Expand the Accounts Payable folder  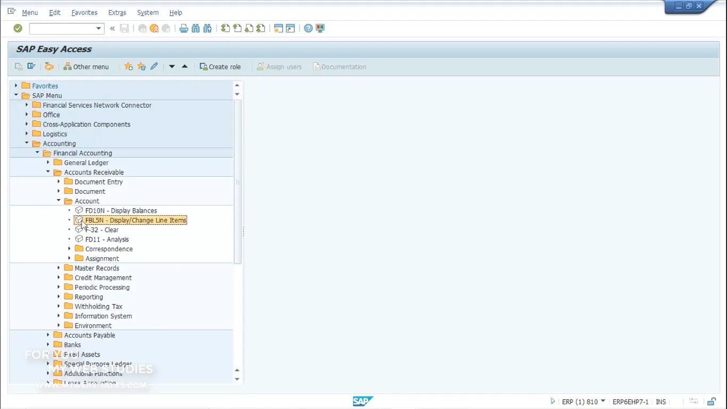48,335
